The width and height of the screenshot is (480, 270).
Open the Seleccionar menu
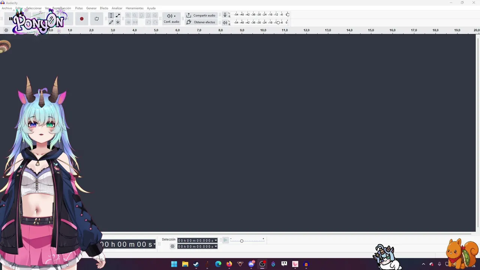coord(34,8)
